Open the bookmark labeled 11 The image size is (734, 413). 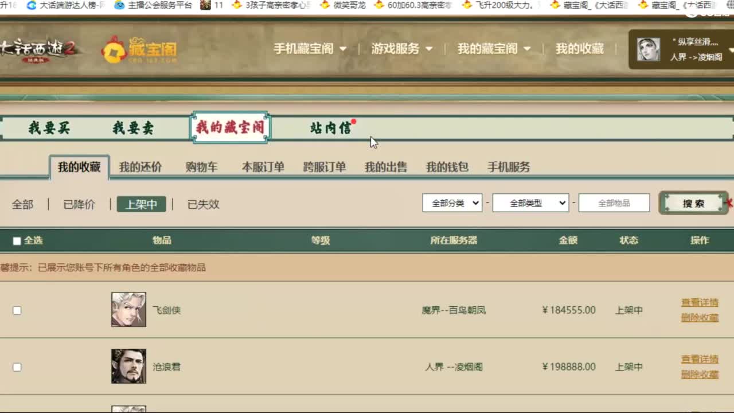click(x=213, y=5)
